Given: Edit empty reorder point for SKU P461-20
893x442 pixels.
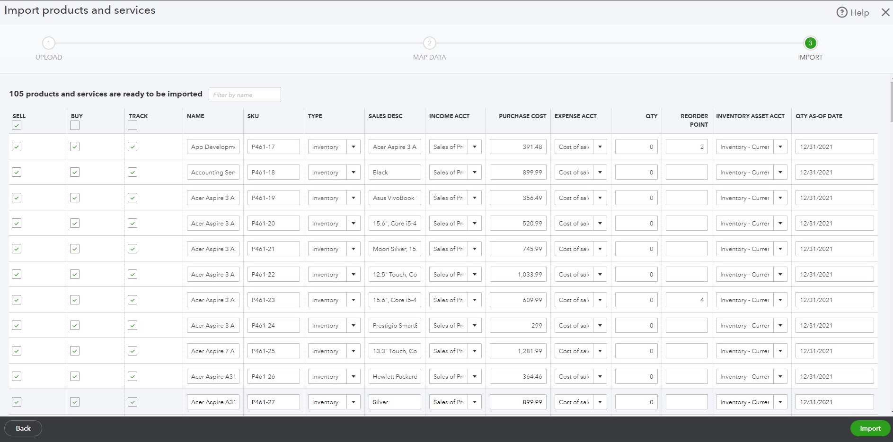Looking at the screenshot, I should tap(687, 223).
